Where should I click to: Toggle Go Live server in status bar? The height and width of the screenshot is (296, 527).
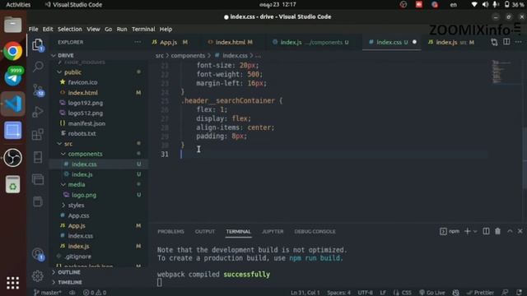coord(432,293)
